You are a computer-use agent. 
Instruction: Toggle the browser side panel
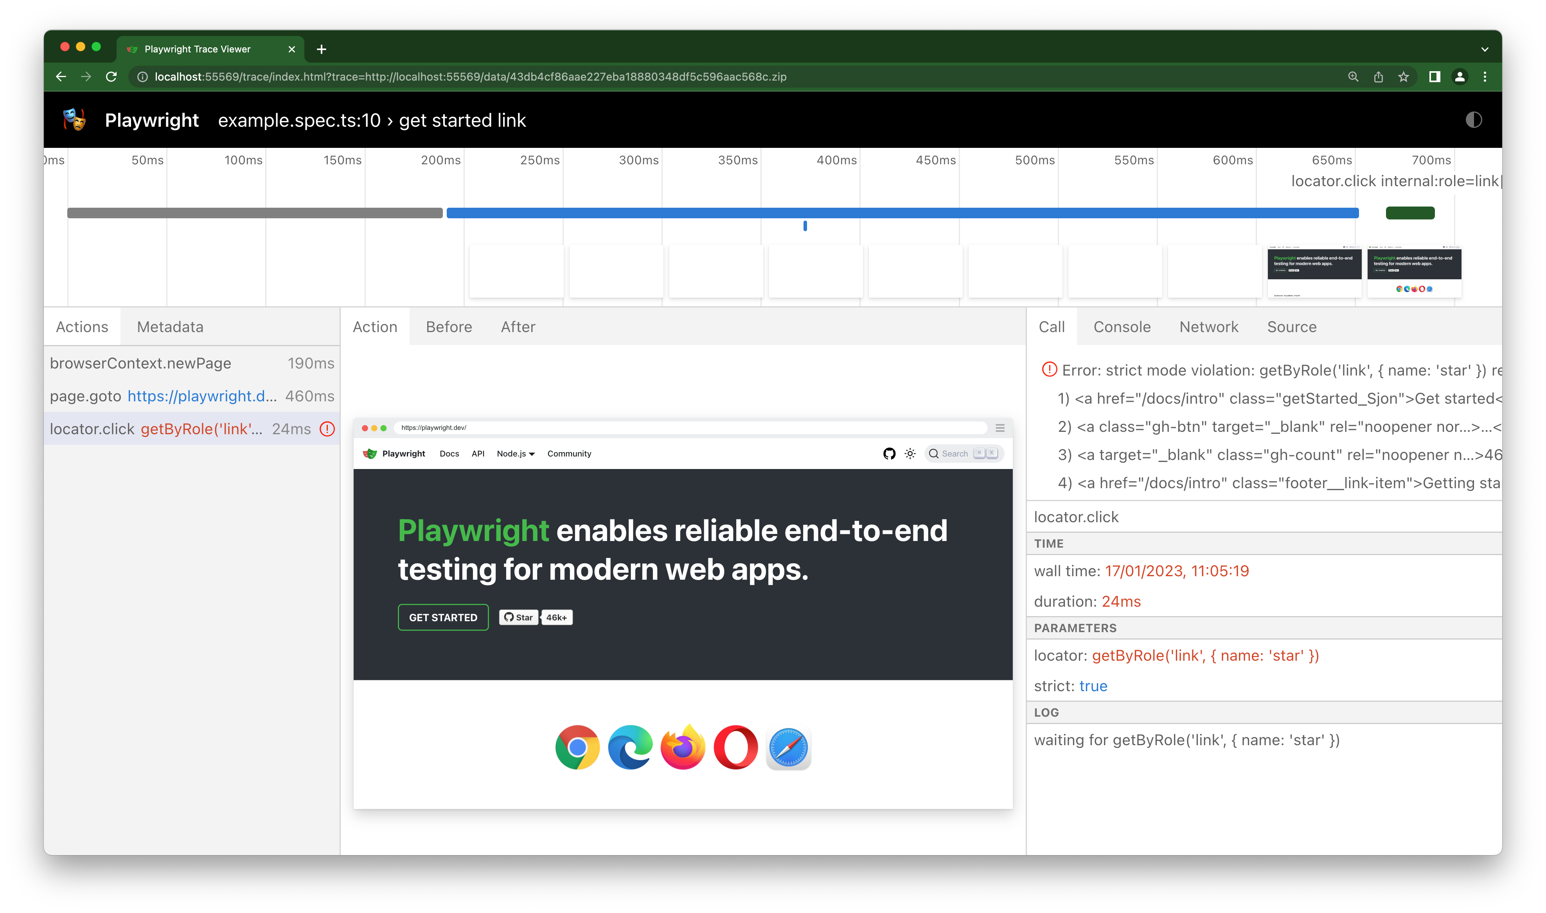pyautogui.click(x=1434, y=77)
